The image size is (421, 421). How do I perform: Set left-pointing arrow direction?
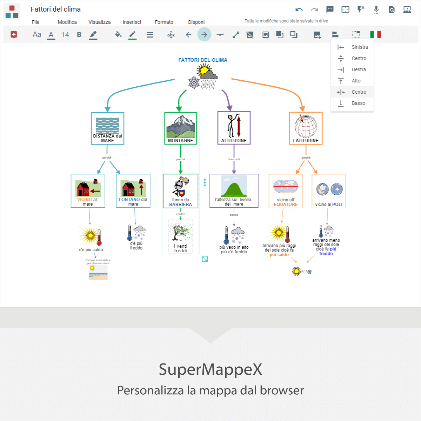pos(188,35)
